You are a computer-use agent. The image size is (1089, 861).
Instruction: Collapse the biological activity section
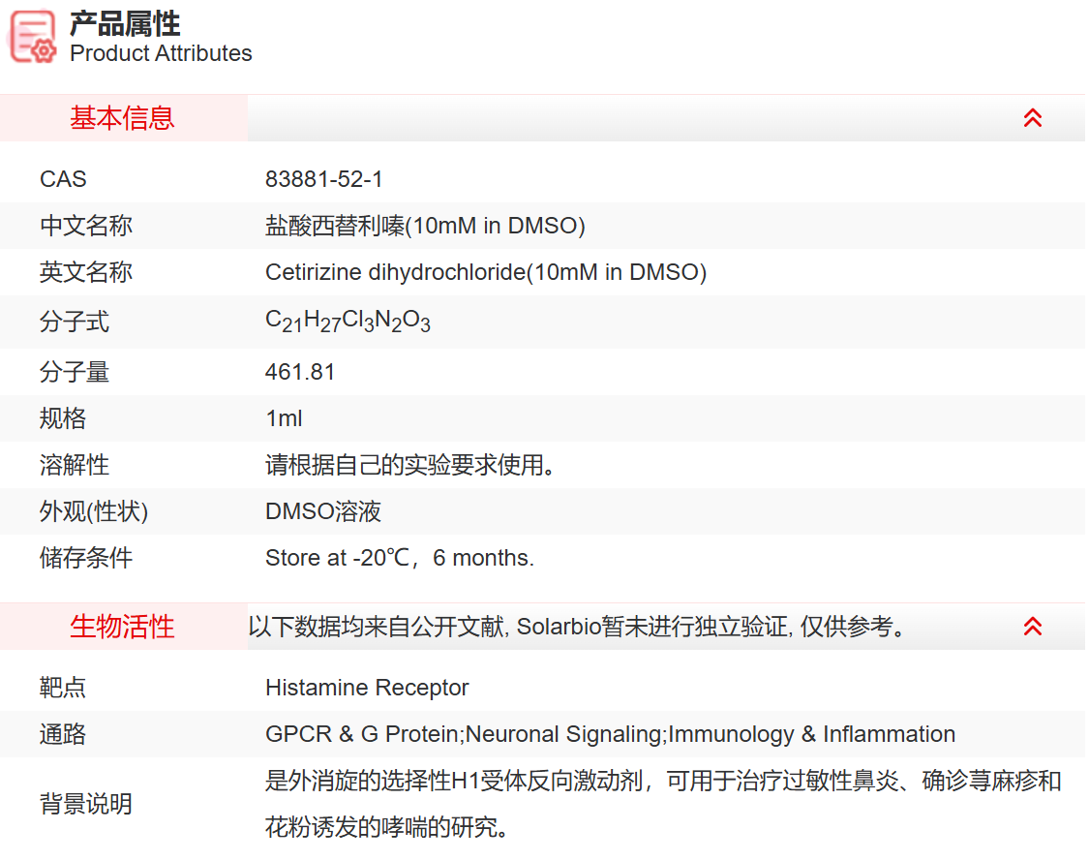click(1033, 626)
